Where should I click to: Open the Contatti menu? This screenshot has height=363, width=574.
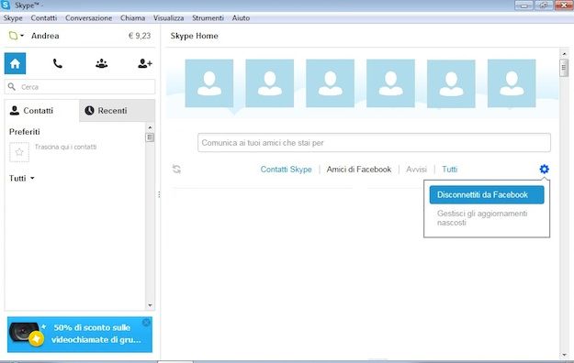coord(44,18)
